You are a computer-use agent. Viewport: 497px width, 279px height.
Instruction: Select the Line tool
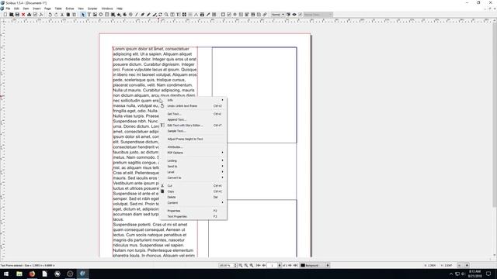pos(137,15)
